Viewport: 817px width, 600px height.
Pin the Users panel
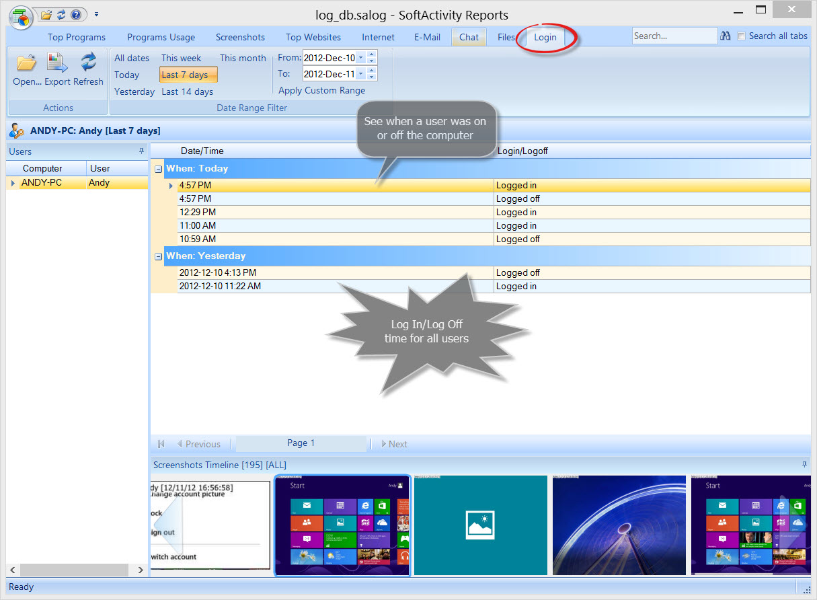click(141, 151)
